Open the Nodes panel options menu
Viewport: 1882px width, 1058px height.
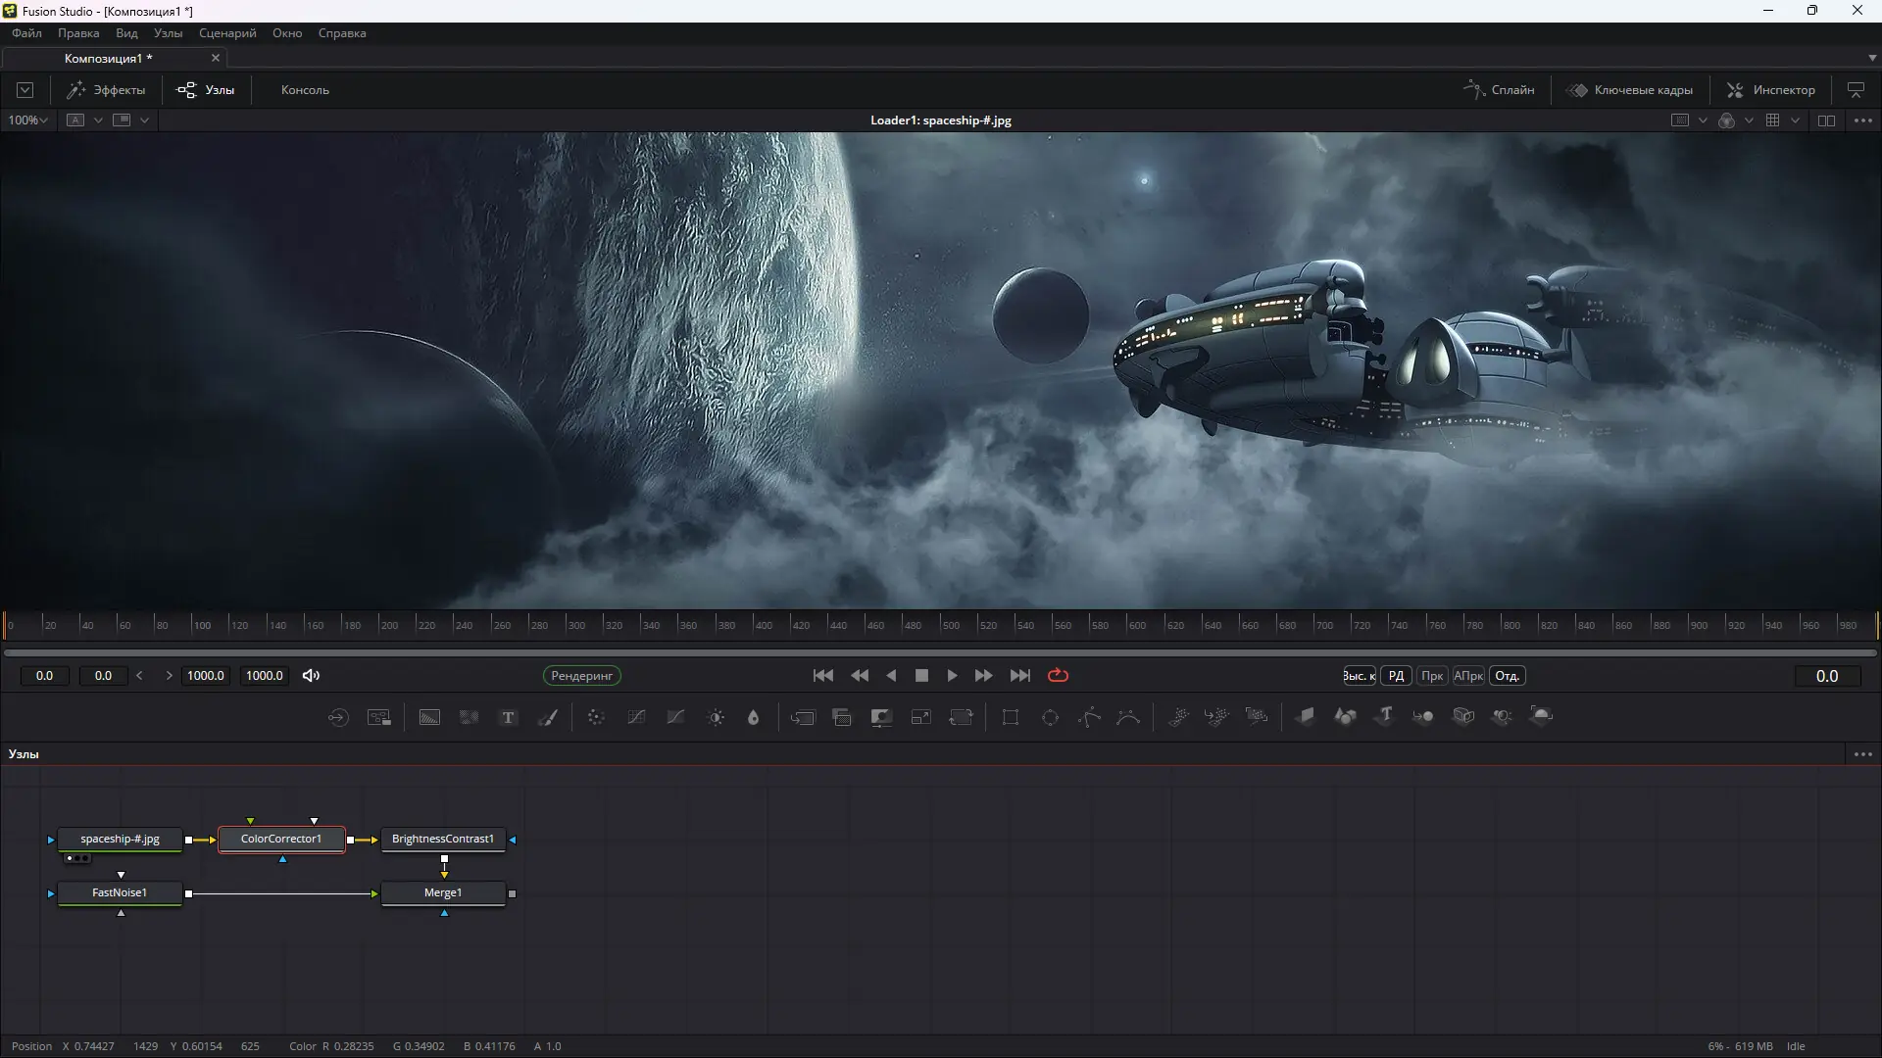(1863, 753)
